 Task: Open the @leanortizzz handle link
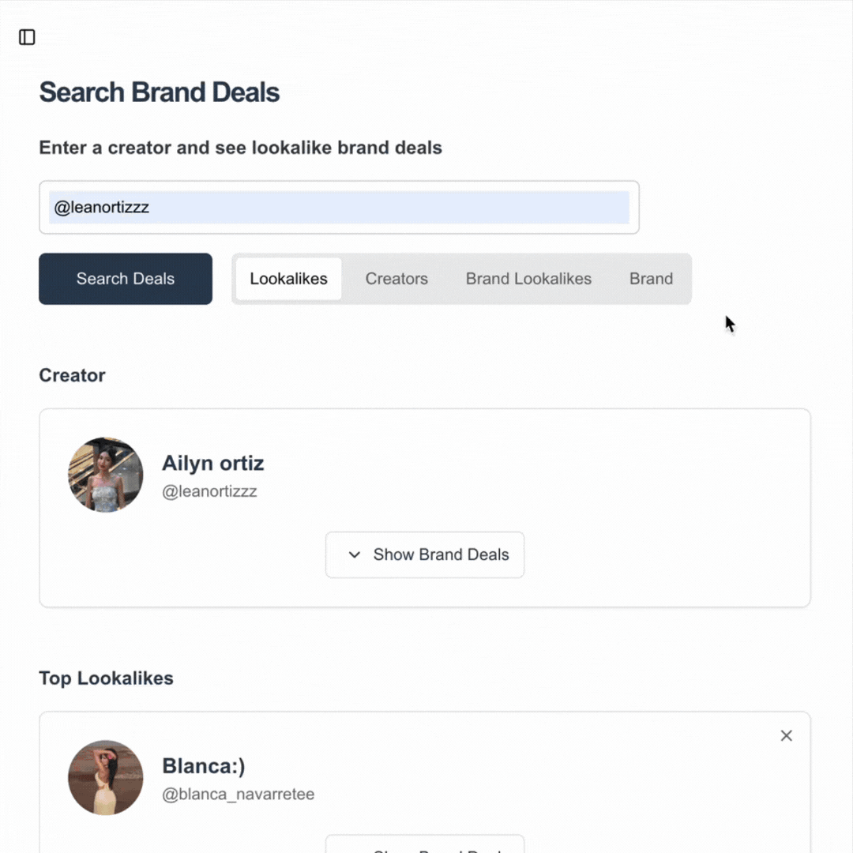point(209,490)
